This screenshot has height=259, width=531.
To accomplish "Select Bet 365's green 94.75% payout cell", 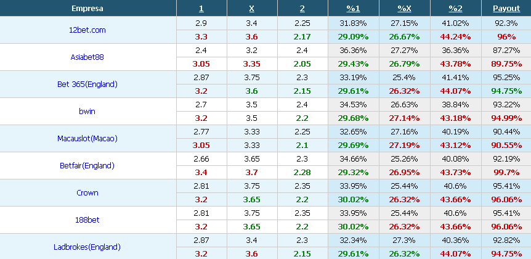I will point(506,91).
